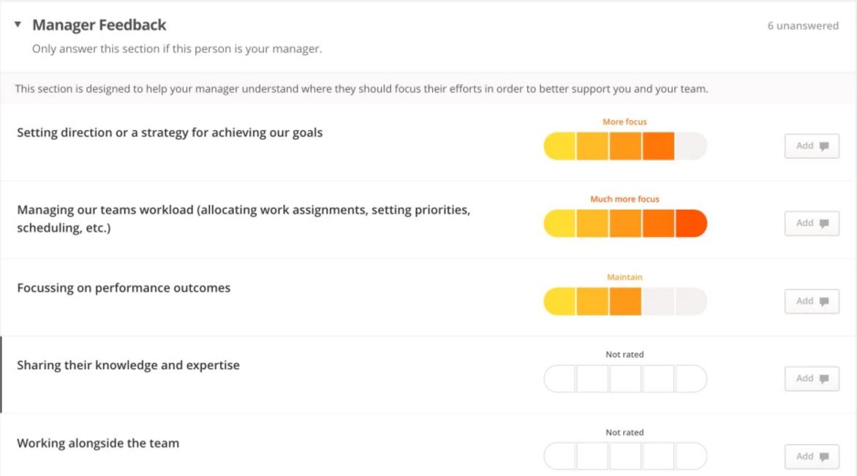857x476 pixels.
Task: Set Setting direction rating to fifth segment
Action: [691, 146]
